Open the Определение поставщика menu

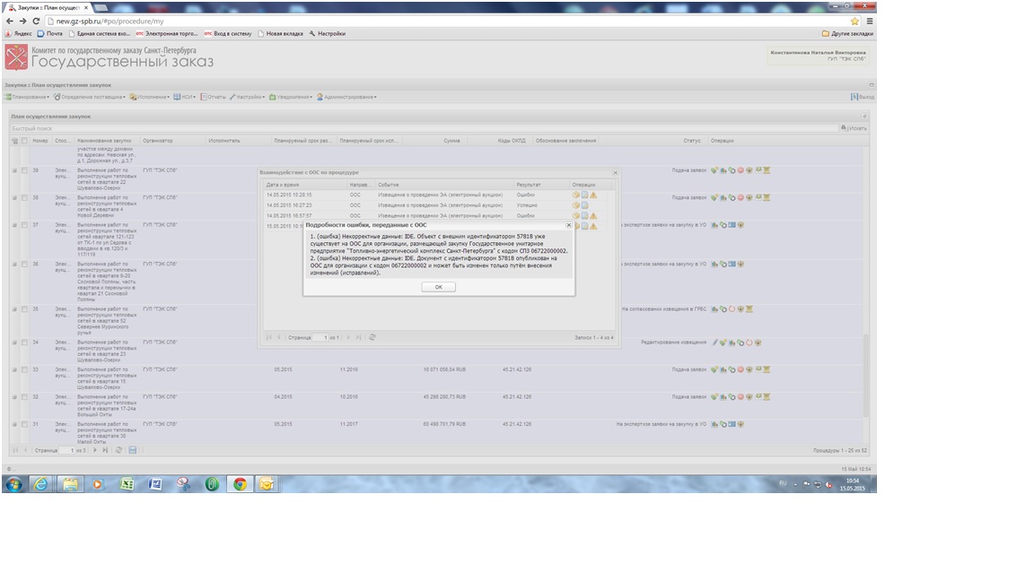(x=90, y=97)
